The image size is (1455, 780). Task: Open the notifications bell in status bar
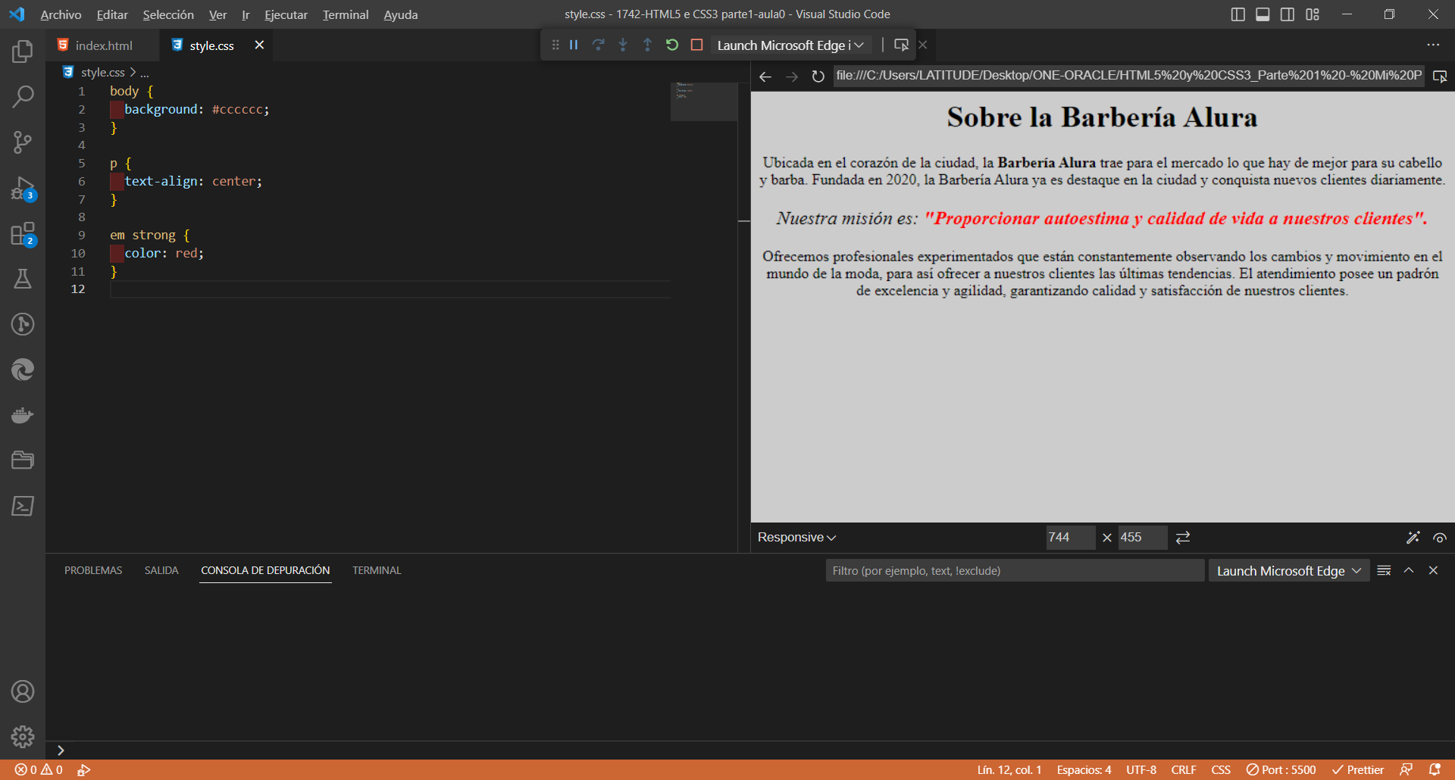click(1435, 769)
